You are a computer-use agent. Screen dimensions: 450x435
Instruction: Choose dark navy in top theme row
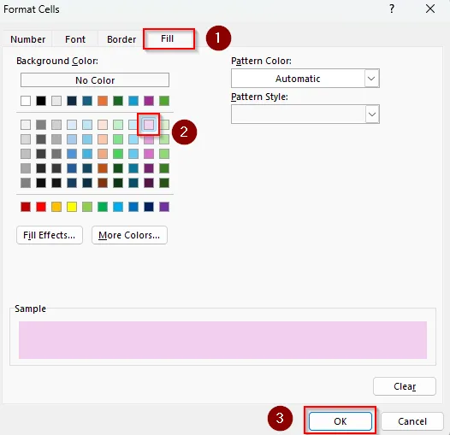click(72, 101)
